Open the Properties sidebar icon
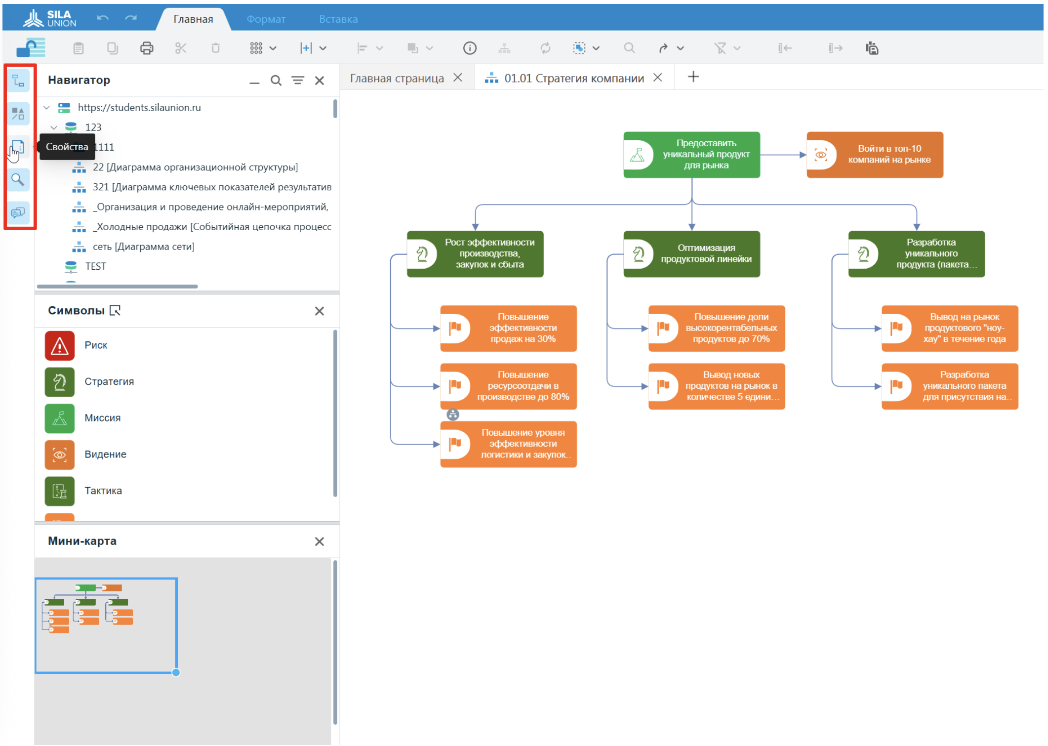The width and height of the screenshot is (1048, 746). pos(18,147)
